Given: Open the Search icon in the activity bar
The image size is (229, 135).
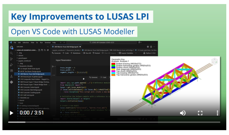Looking at the screenshot, I should click(x=11, y=53).
